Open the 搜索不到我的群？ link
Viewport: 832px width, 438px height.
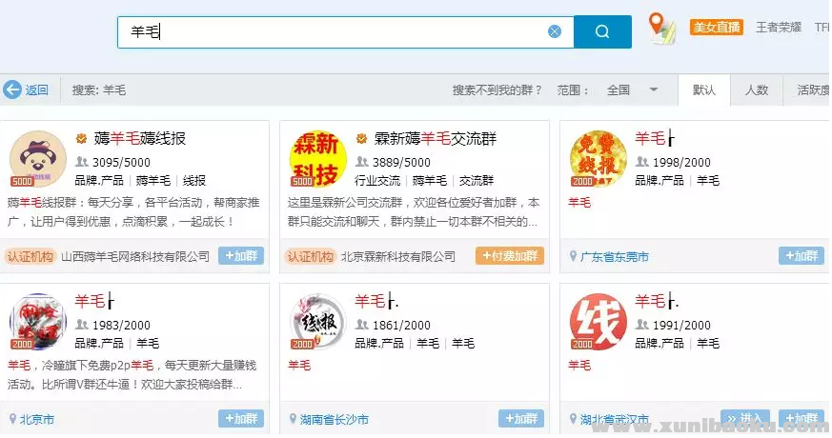497,90
